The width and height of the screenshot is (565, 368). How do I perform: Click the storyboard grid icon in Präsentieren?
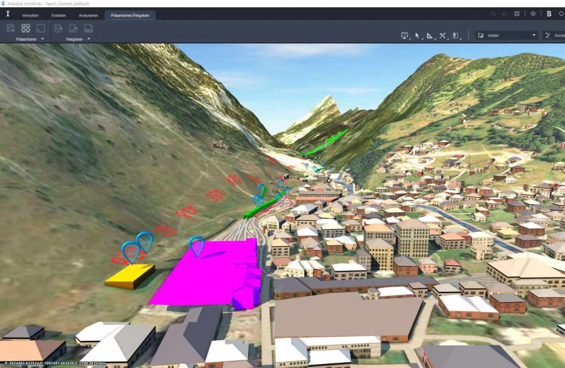pos(25,28)
